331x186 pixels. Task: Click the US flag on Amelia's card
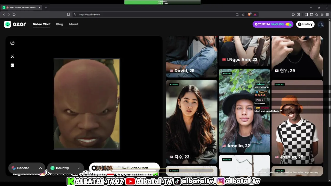coord(224,146)
